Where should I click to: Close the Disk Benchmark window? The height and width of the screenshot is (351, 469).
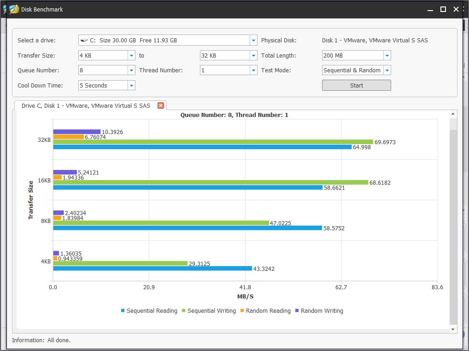click(x=456, y=9)
